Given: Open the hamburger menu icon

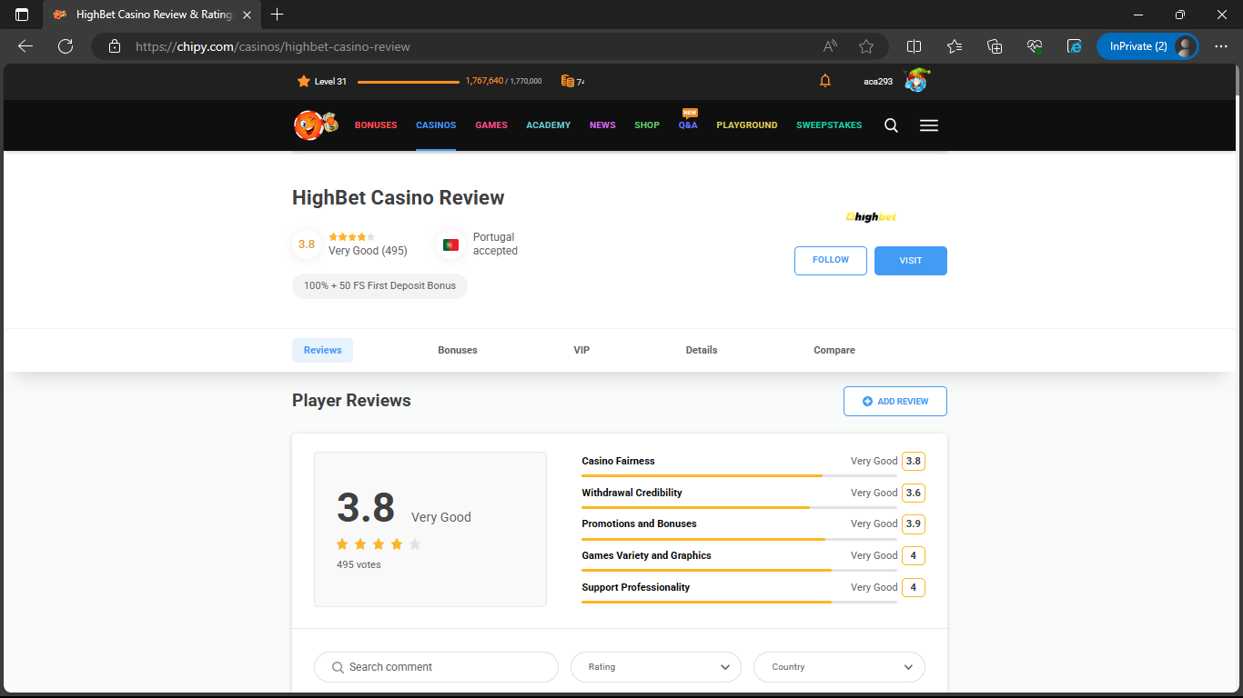Looking at the screenshot, I should click(928, 125).
